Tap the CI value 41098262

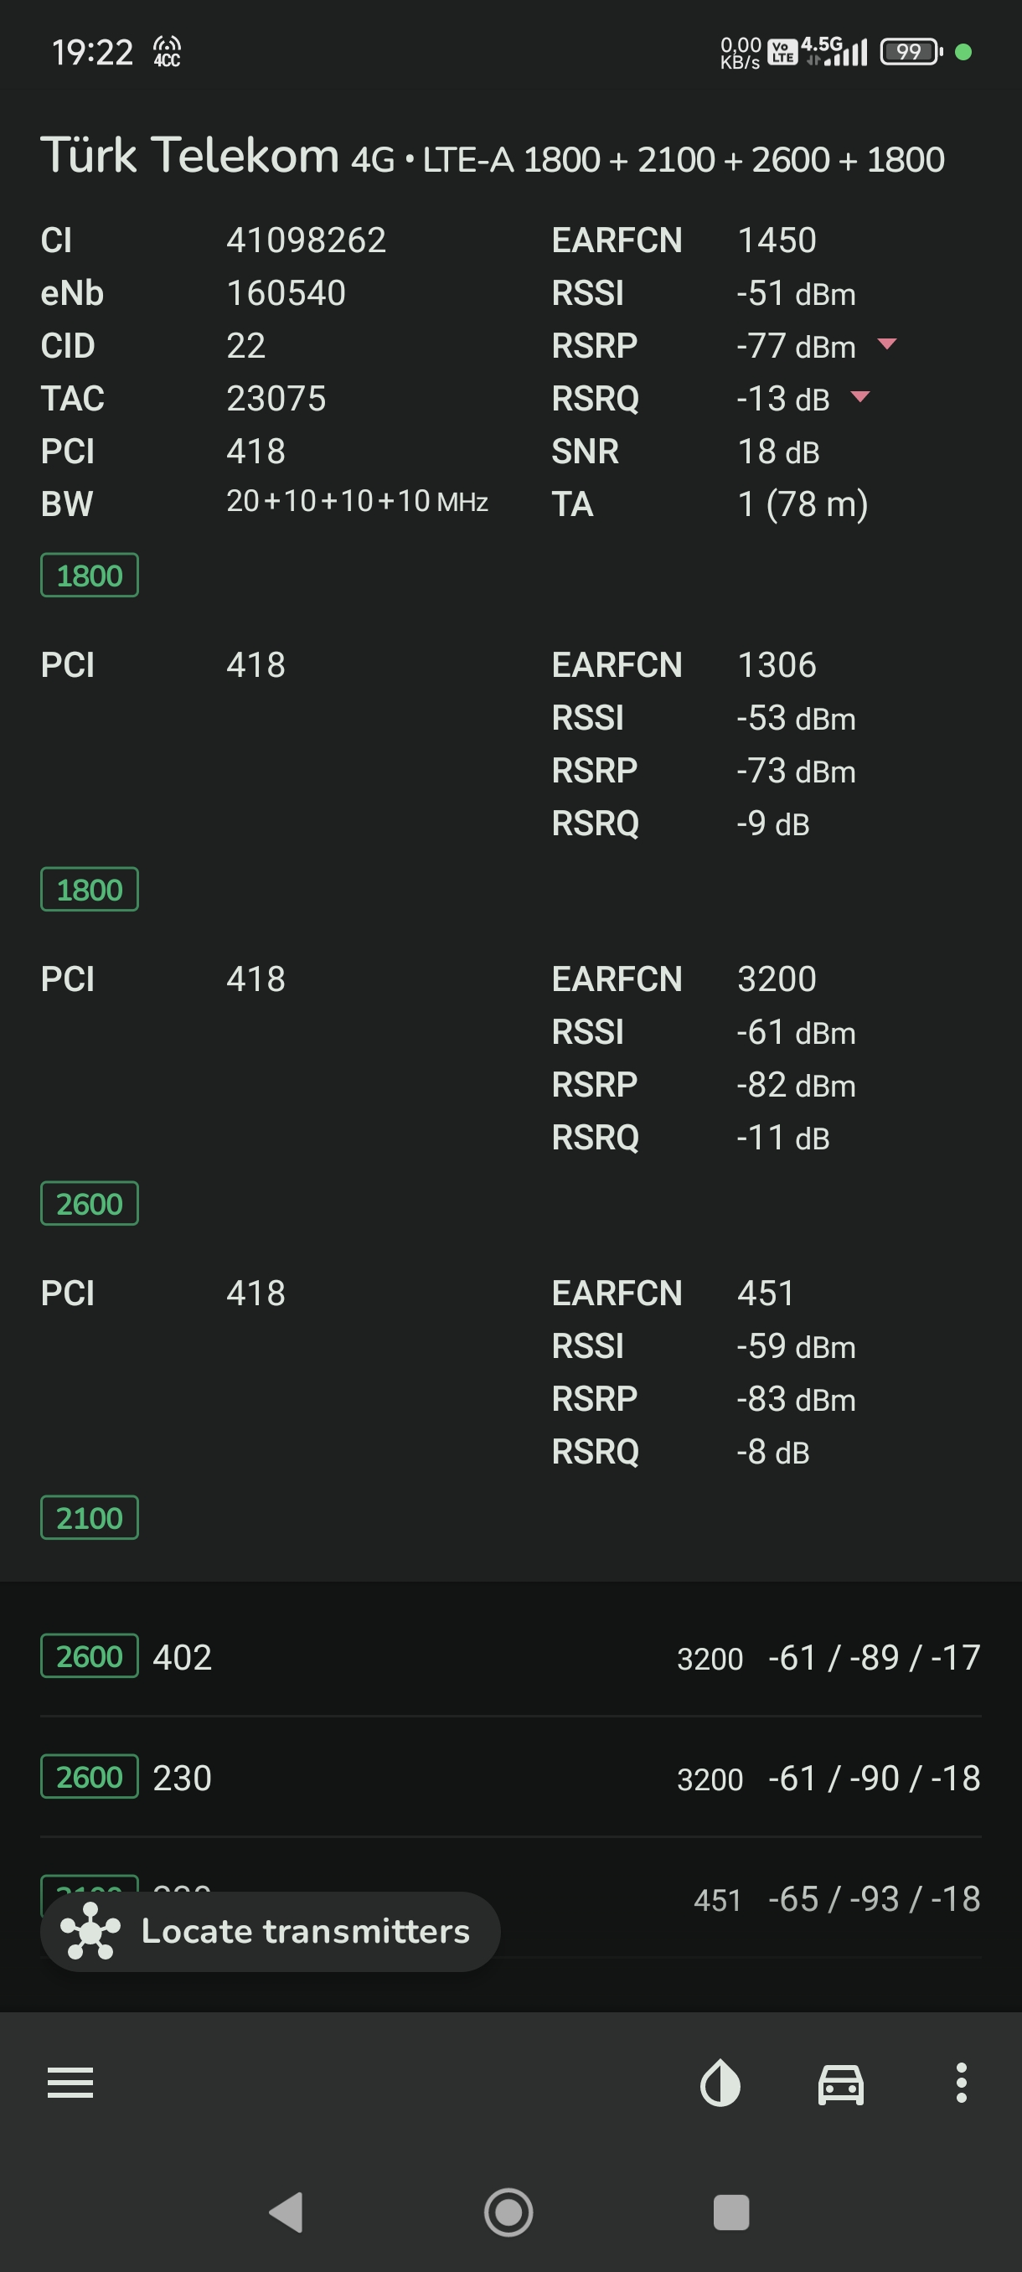pos(306,240)
